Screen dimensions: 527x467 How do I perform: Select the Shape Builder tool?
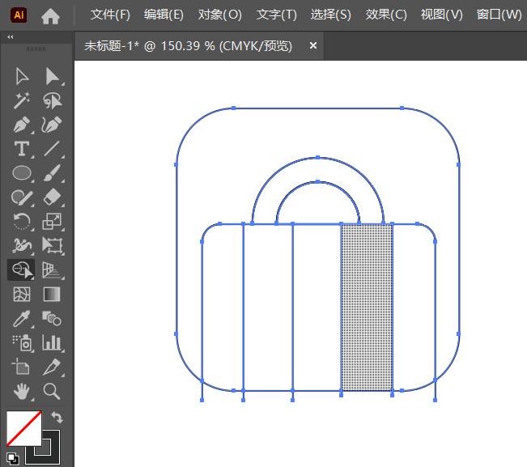click(x=22, y=270)
